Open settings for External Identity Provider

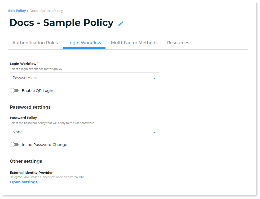[24, 182]
